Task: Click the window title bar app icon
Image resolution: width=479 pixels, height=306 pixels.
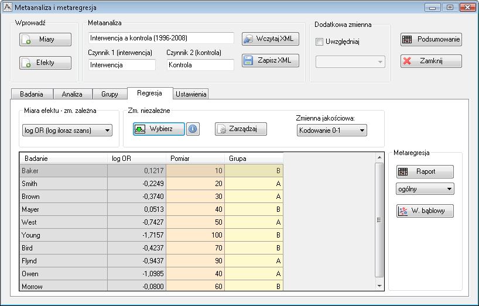Action: coord(8,7)
